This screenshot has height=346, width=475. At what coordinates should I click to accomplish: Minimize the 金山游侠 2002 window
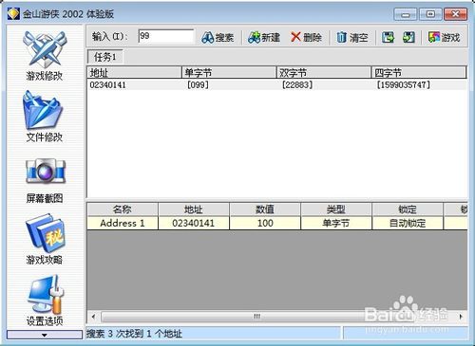(406, 14)
